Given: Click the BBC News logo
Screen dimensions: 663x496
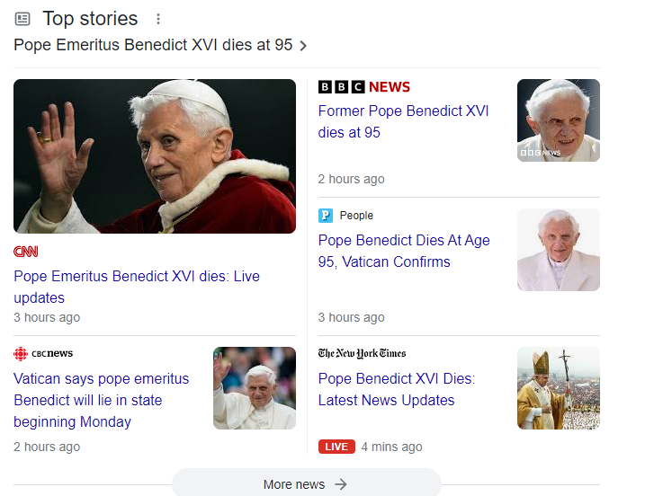Looking at the screenshot, I should 364,87.
